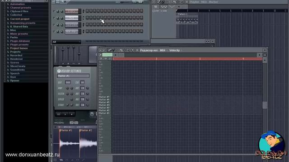Open Velocity target control dropdown
Image resolution: width=289 pixels, height=162 pixels.
click(175, 50)
